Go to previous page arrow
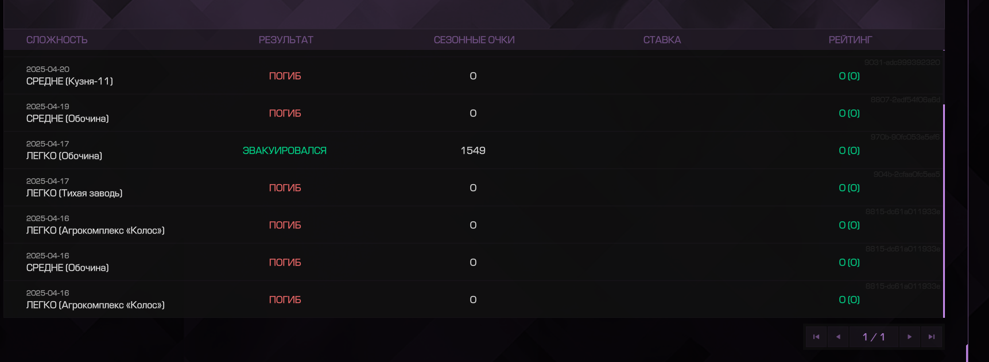The image size is (989, 362). 838,337
